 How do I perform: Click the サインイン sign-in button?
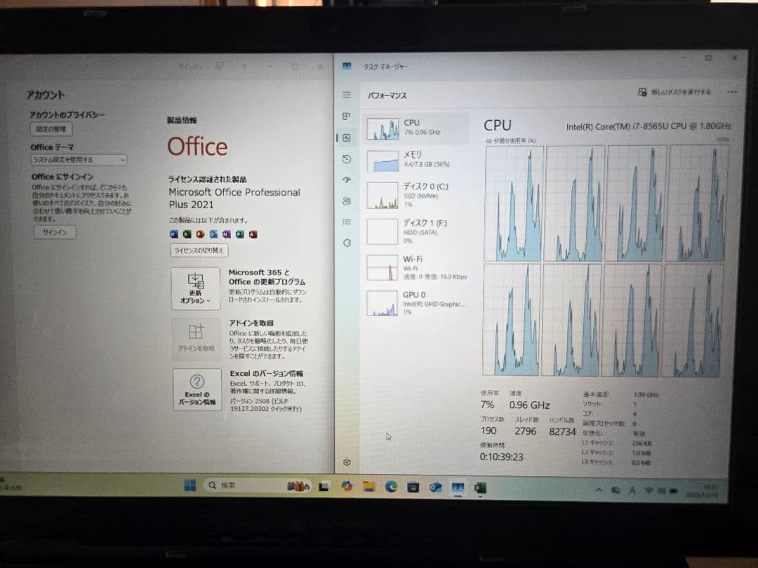click(55, 232)
